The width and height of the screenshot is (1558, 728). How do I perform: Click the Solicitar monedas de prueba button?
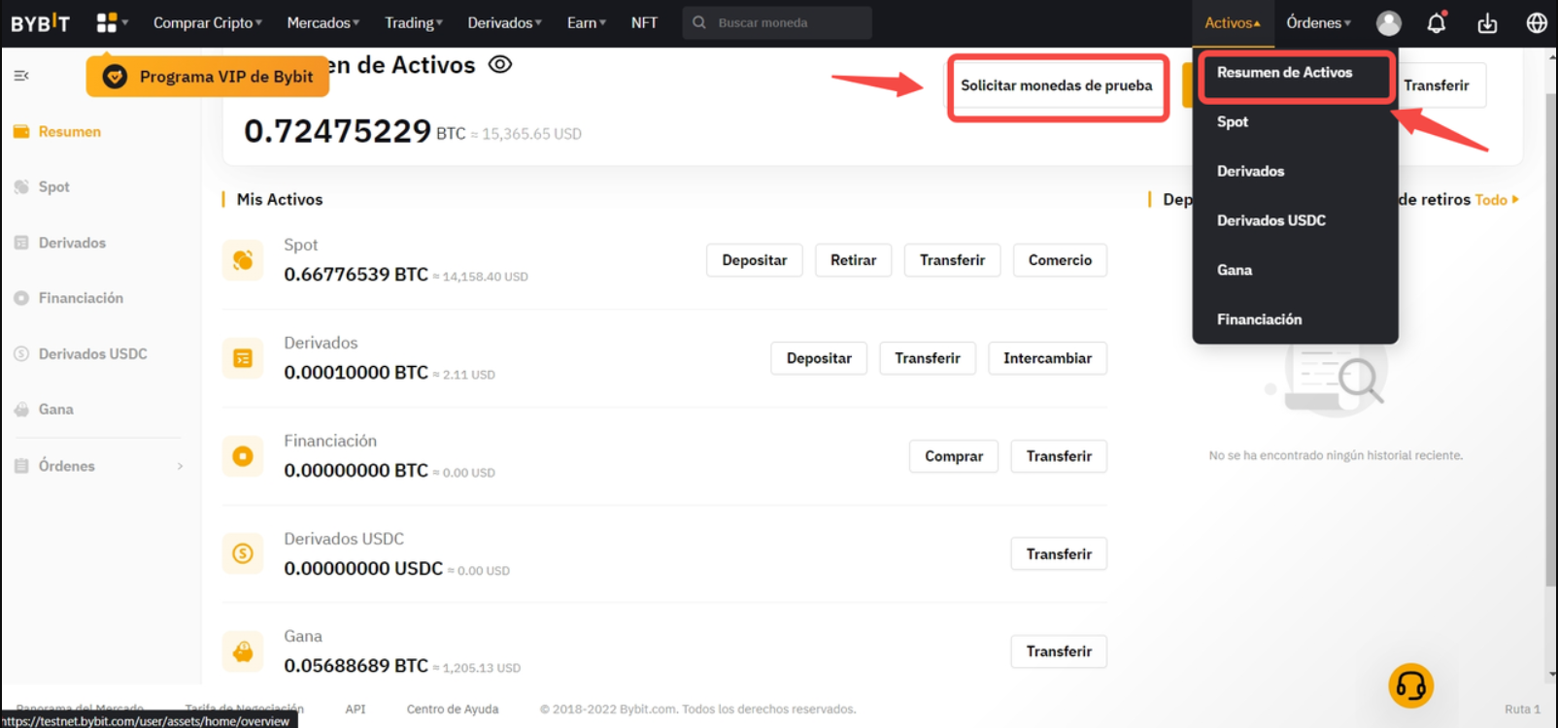click(1057, 86)
